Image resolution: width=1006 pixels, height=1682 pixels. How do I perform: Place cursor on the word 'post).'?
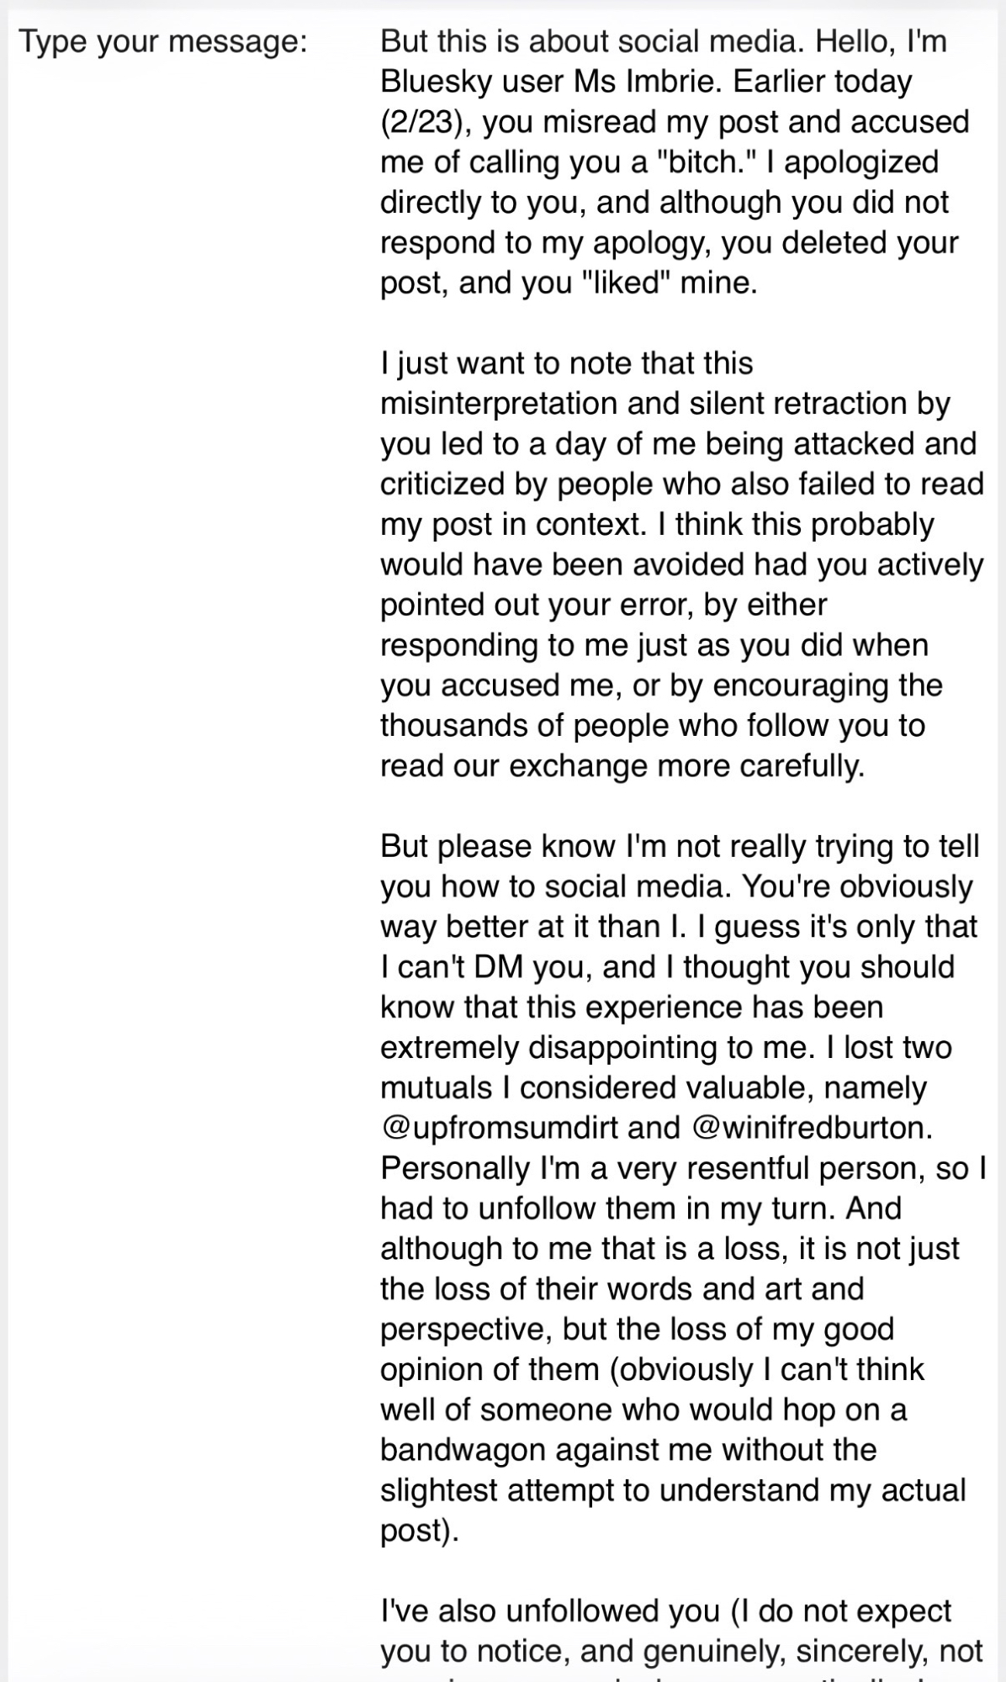coord(420,1531)
